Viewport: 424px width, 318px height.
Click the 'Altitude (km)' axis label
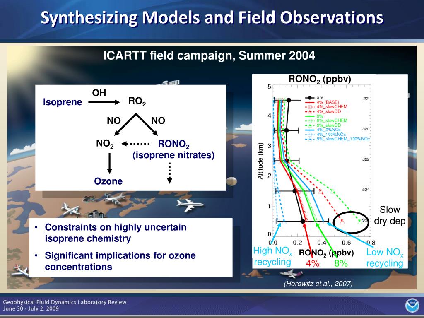coord(260,161)
